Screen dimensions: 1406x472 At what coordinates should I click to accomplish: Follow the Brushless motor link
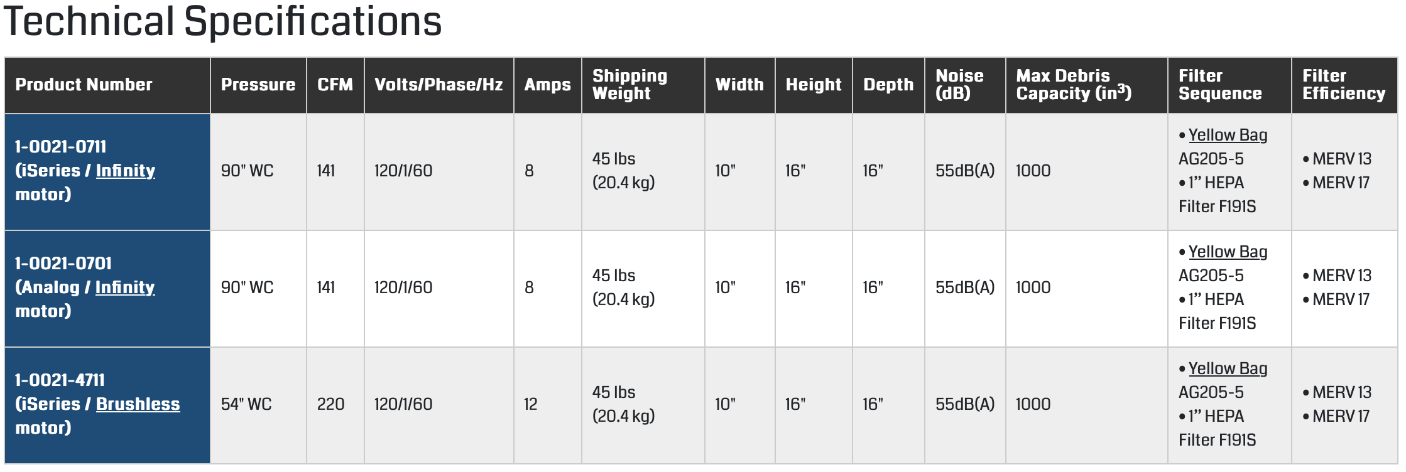pos(138,404)
